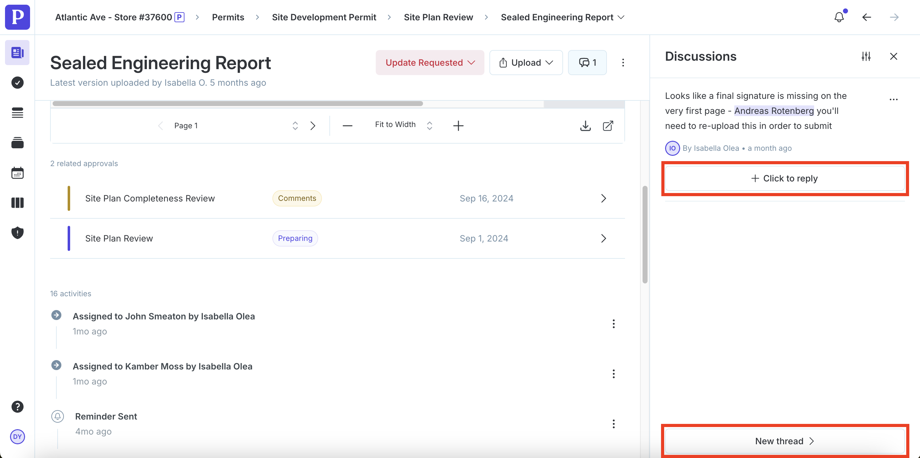Click the checkmark tasks sidebar icon
920x458 pixels.
point(17,83)
